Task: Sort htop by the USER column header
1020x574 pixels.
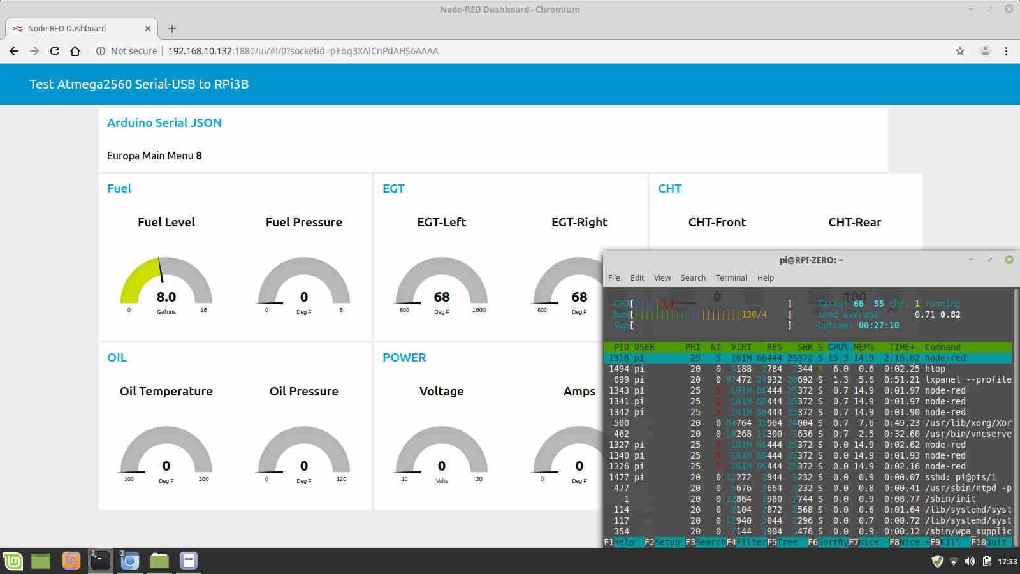Action: tap(644, 347)
